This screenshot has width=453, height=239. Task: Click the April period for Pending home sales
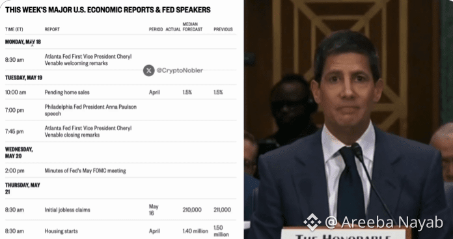(154, 92)
